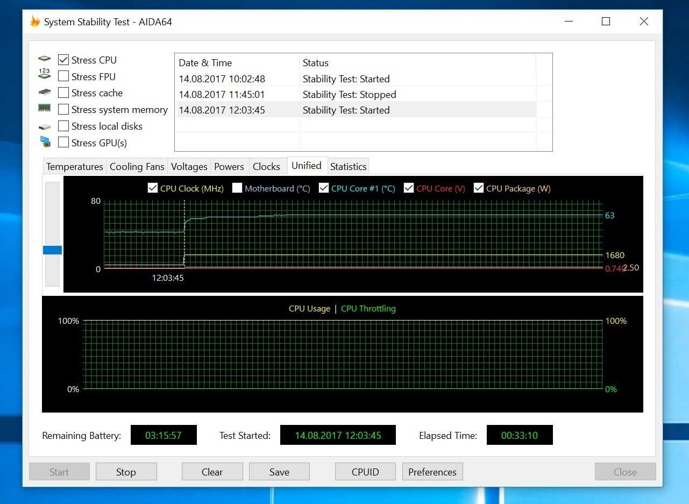
Task: Click the 123 FPU icon
Action: tap(44, 74)
